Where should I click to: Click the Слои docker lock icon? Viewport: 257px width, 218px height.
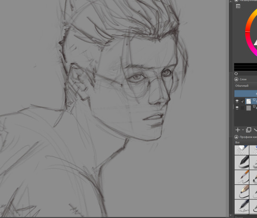tap(236, 79)
